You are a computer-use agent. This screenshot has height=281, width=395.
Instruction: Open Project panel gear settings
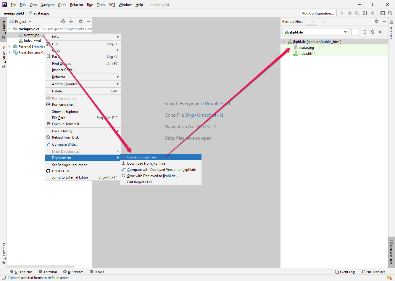point(81,21)
